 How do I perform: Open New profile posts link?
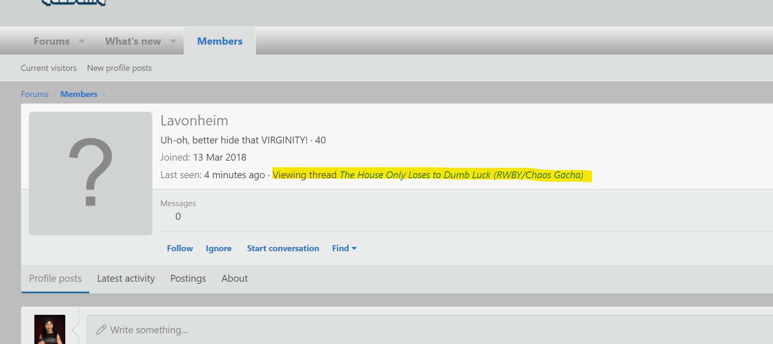click(119, 68)
